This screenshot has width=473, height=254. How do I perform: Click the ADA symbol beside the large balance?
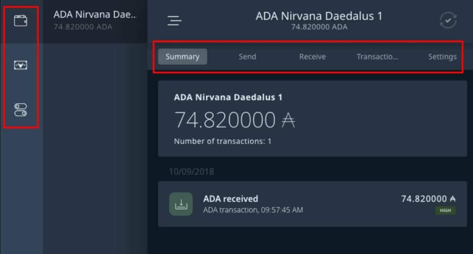[288, 121]
